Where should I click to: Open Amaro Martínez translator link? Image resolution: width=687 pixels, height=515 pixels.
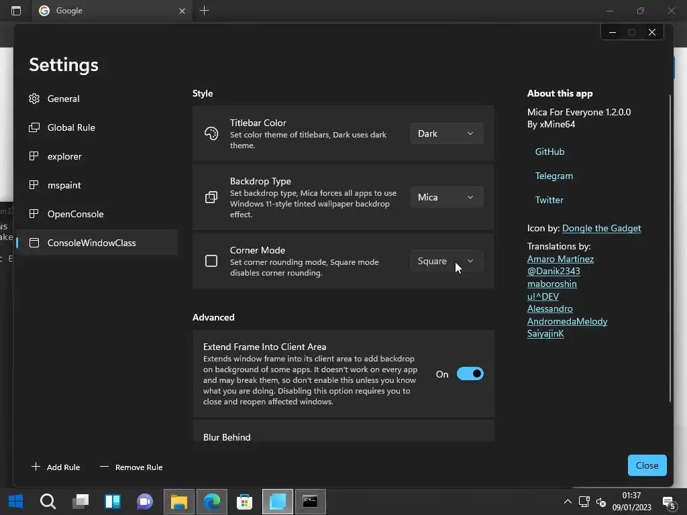point(560,259)
